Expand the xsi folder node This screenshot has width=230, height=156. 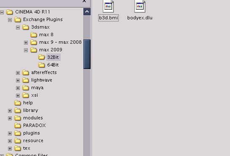[x=18, y=95]
